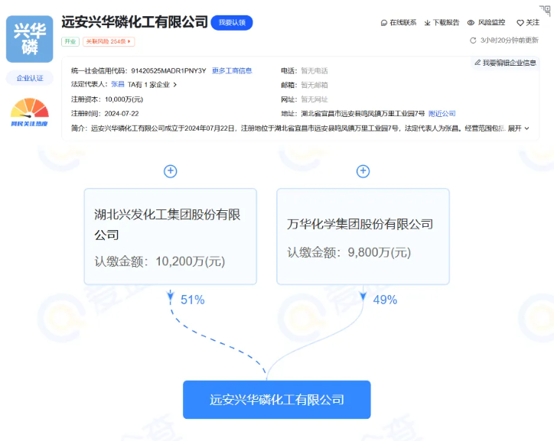
Task: Click 3小时20分钟前更新 update text
Action: click(x=509, y=41)
